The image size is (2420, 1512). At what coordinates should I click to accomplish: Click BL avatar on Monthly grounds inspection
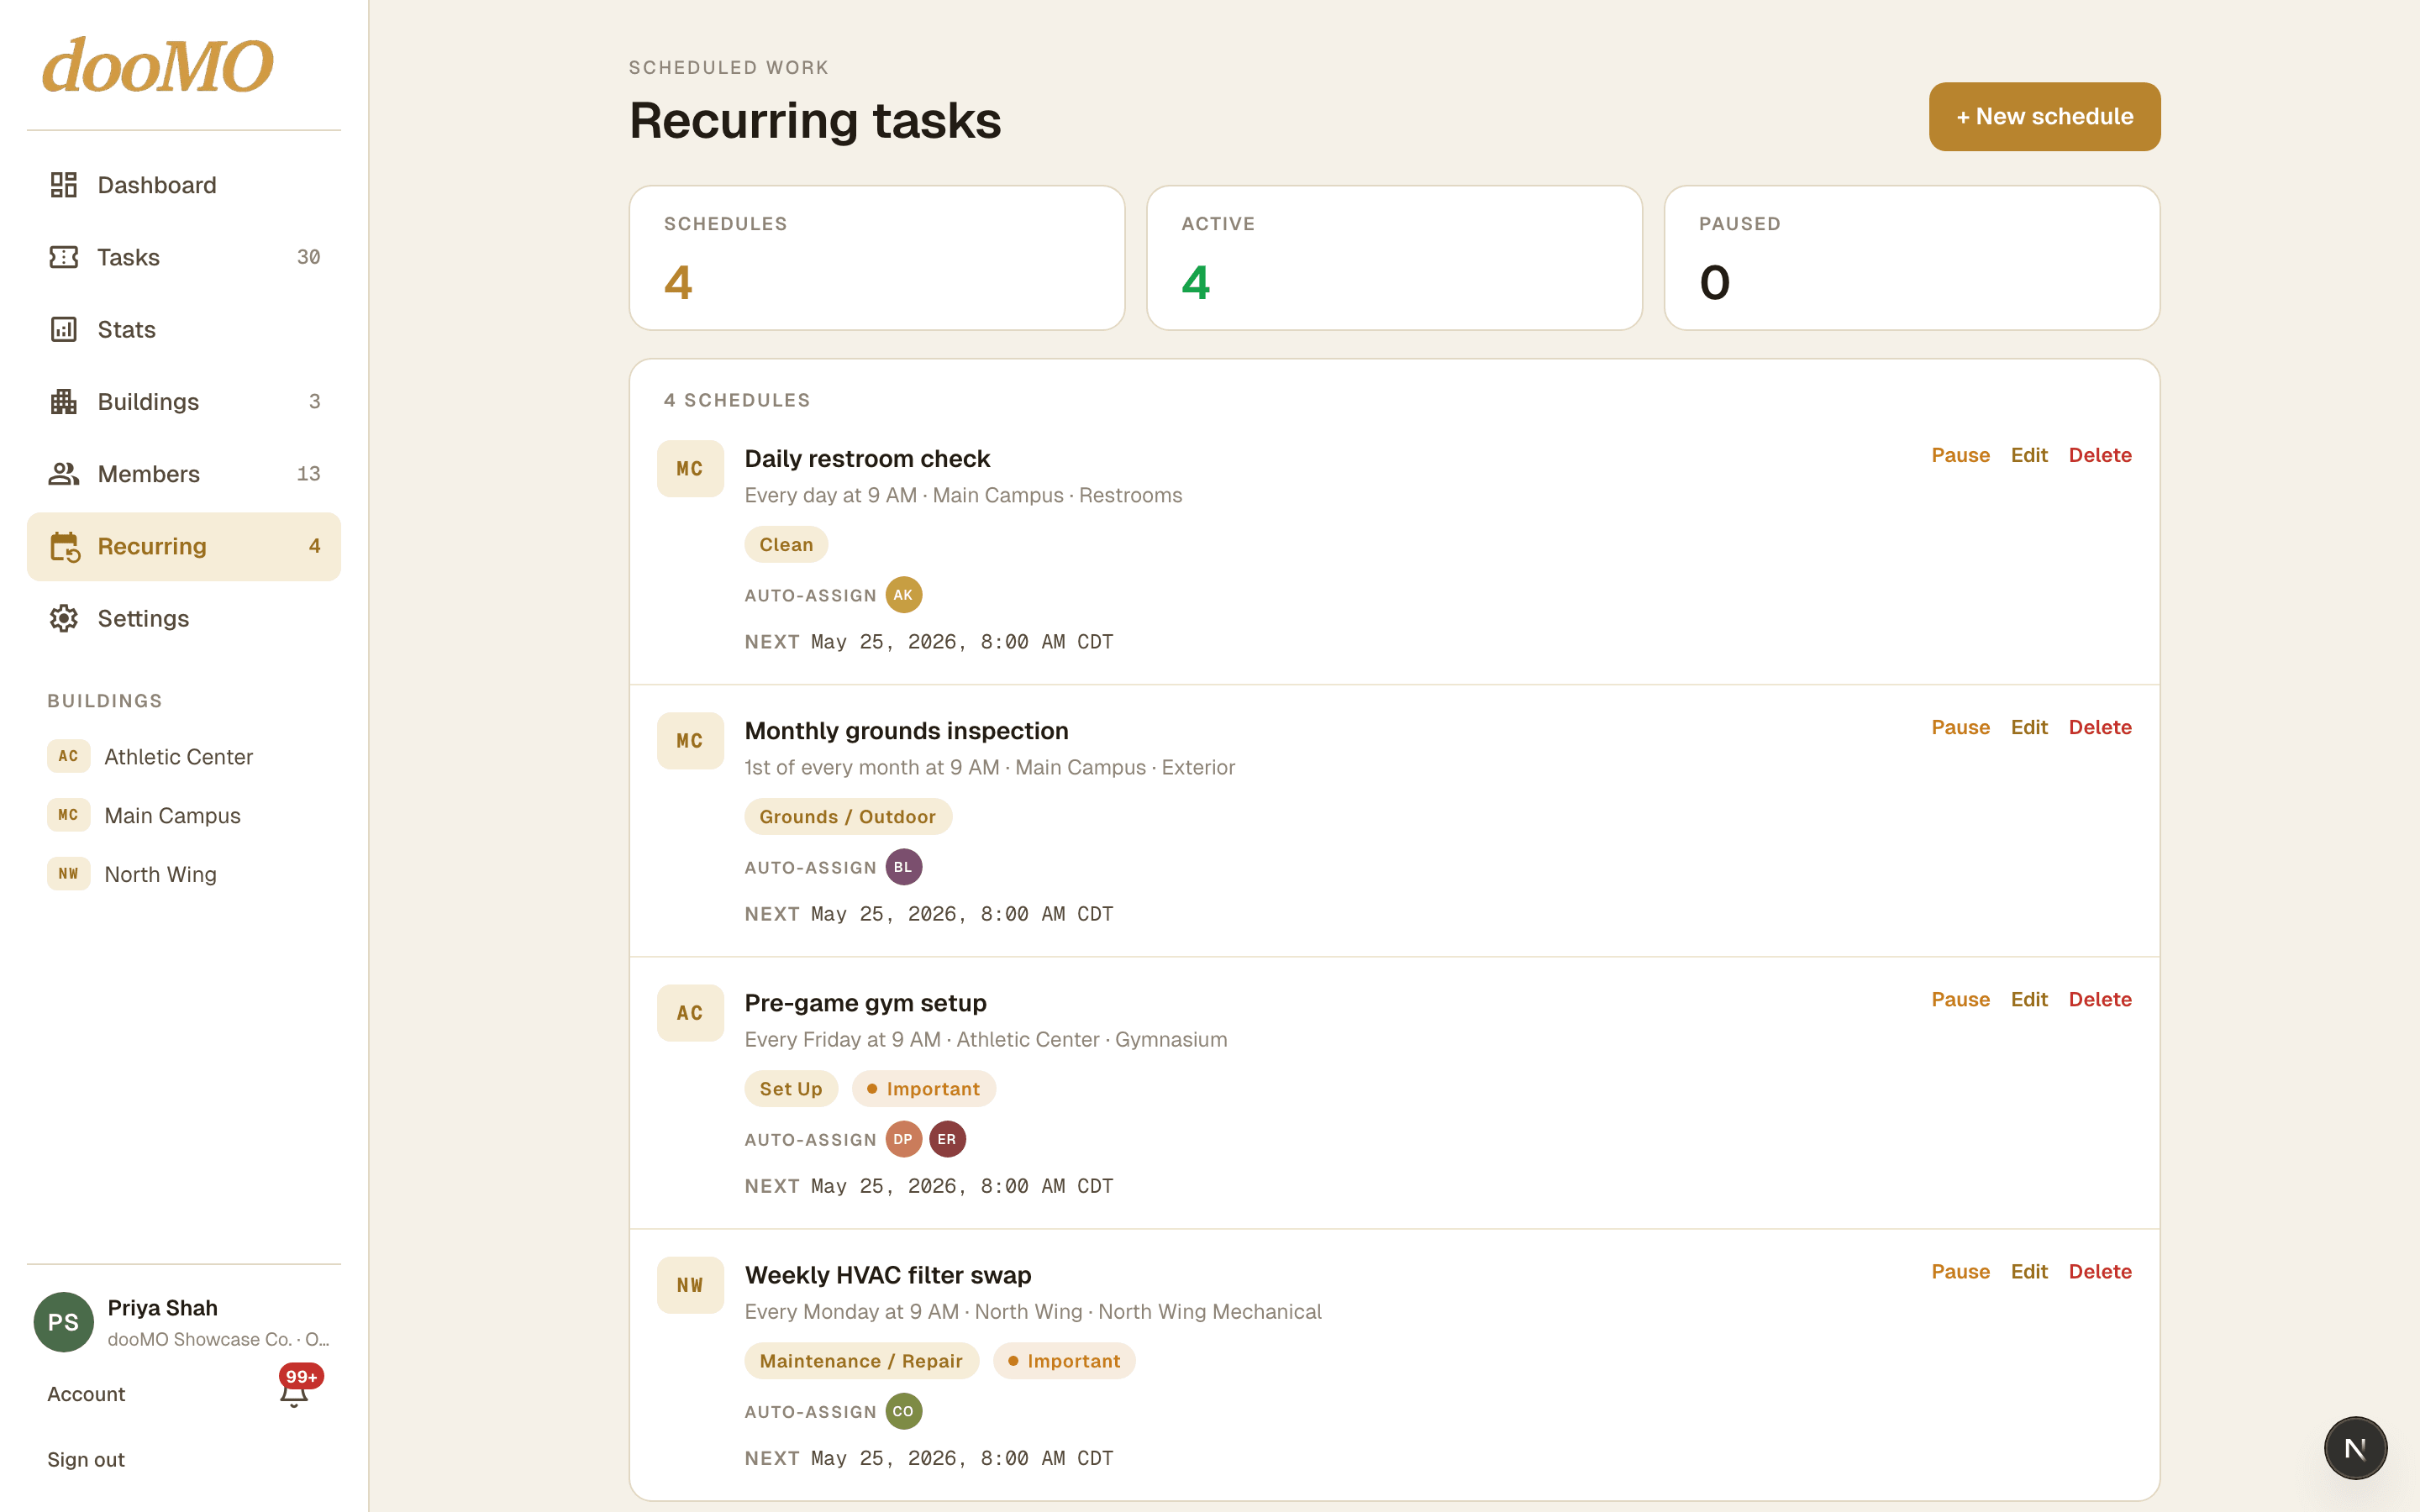[903, 867]
